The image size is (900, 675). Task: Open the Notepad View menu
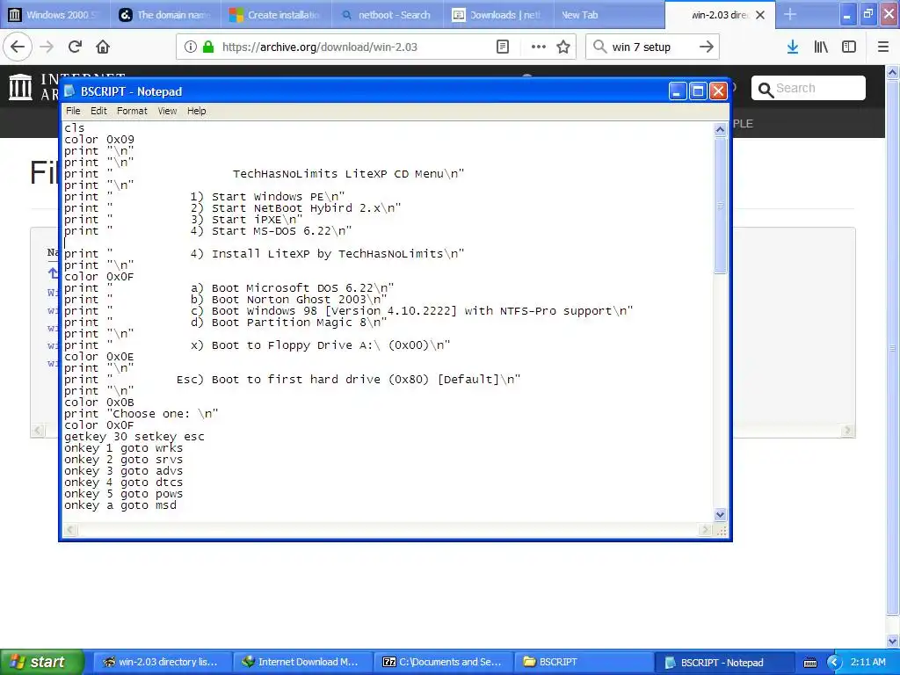(167, 111)
